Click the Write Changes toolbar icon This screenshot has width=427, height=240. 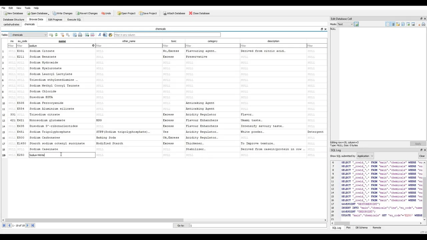[x=54, y=13]
